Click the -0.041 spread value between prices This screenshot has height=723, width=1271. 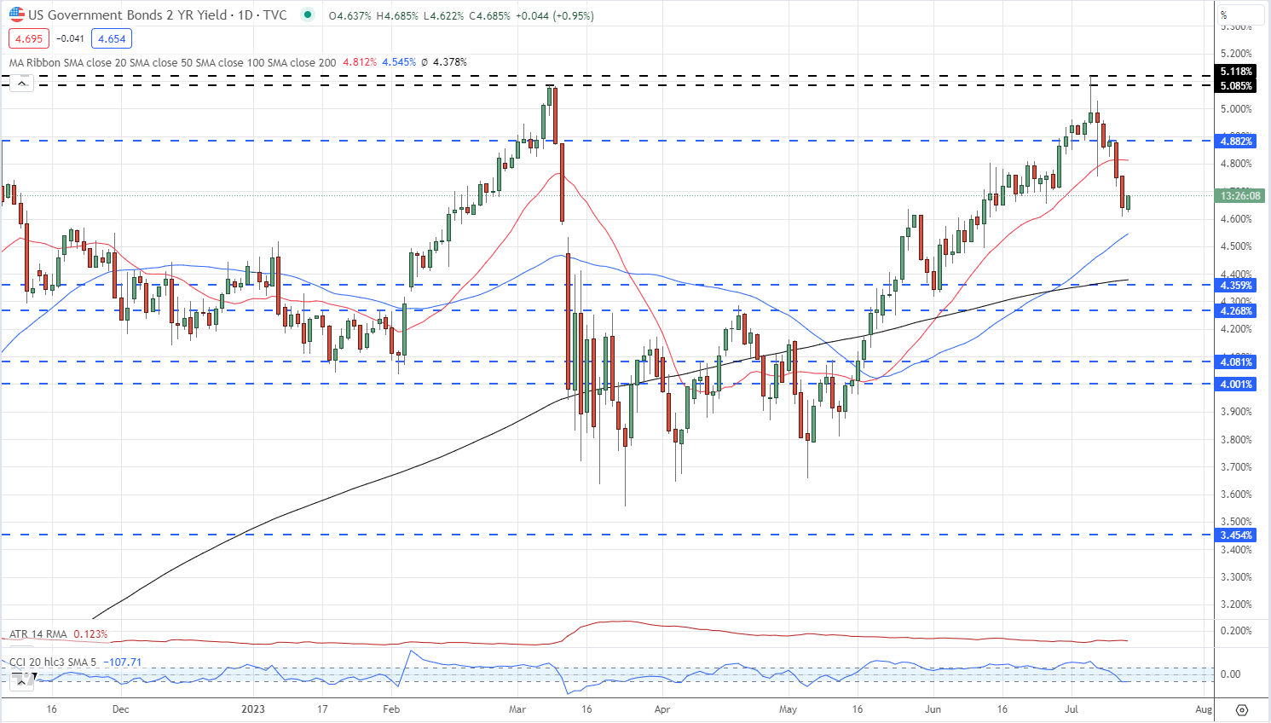(70, 38)
